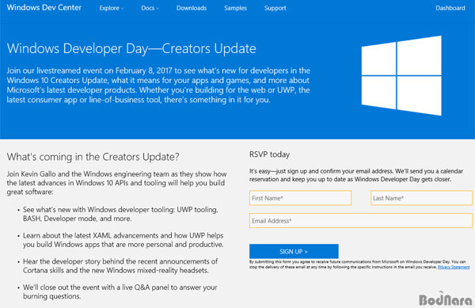Click the Windows Developer Day—Creators Update heading
This screenshot has height=308, width=475.
pyautogui.click(x=131, y=48)
